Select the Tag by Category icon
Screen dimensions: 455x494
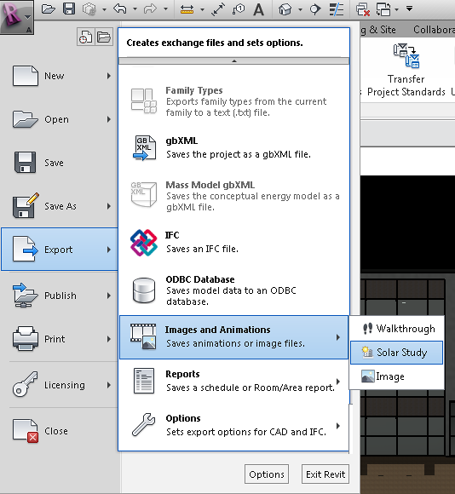239,9
